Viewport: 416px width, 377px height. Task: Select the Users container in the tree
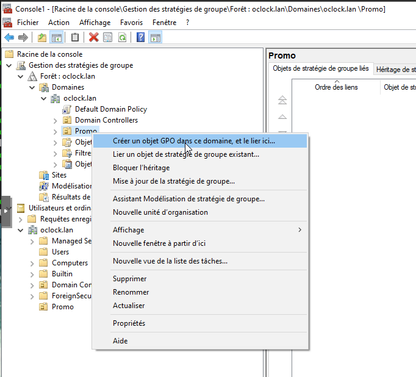coord(60,252)
